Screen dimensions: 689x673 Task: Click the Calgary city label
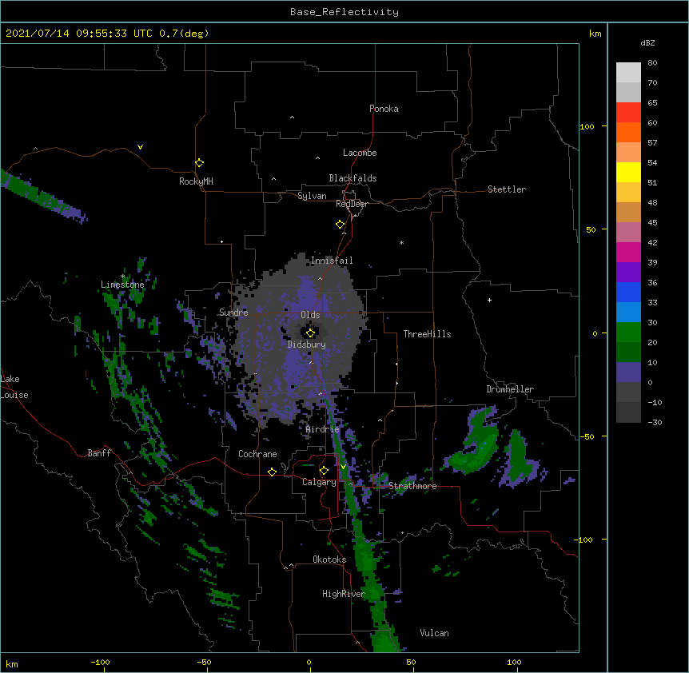319,482
